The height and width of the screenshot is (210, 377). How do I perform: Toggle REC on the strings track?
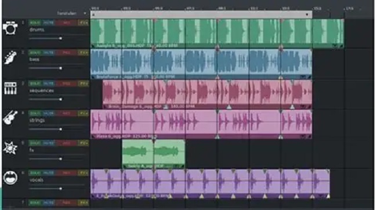click(66, 113)
